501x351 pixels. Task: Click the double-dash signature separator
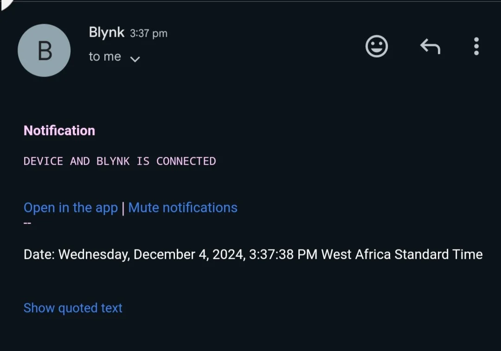pyautogui.click(x=27, y=223)
